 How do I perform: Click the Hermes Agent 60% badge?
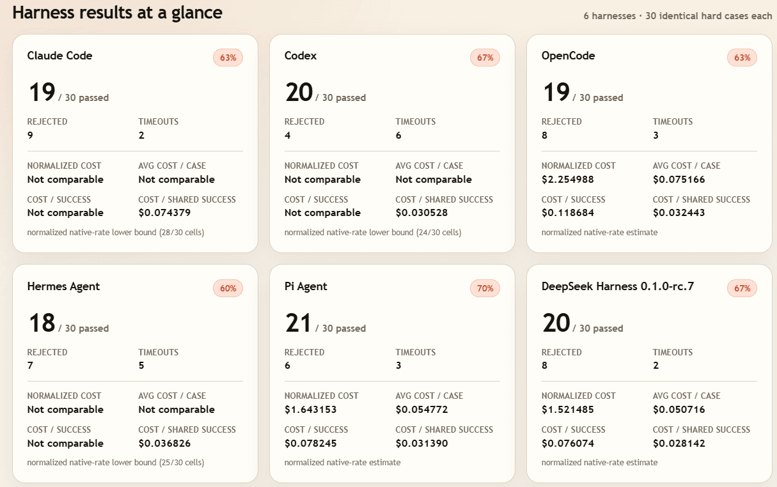(x=228, y=288)
